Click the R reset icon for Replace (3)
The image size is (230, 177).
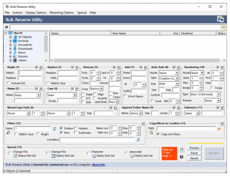[77, 67]
